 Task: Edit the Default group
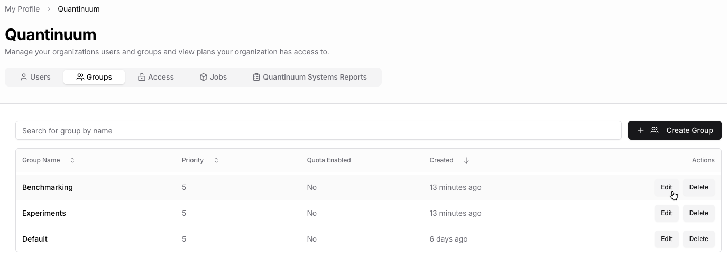tap(666, 239)
